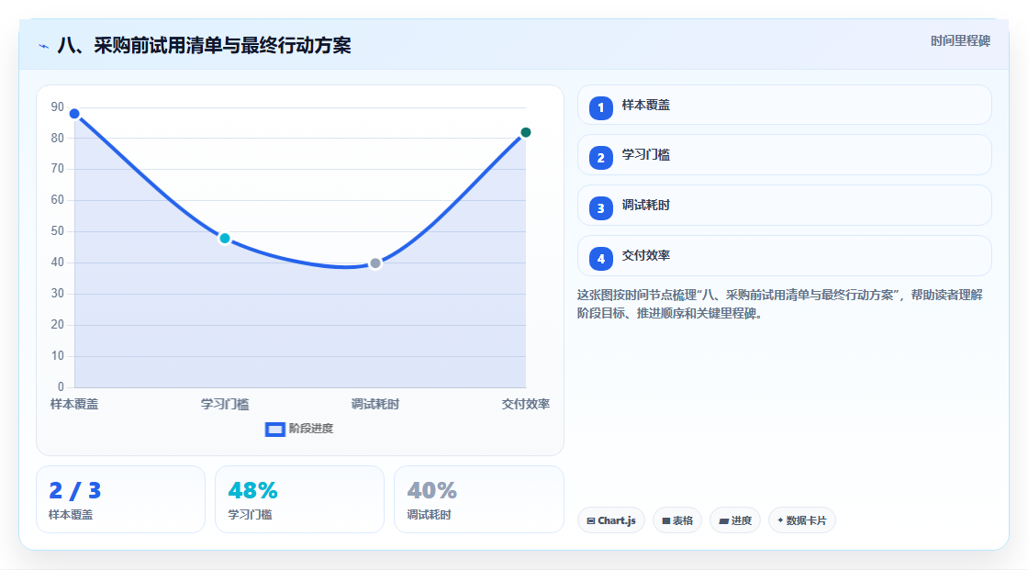The width and height of the screenshot is (1028, 570).
Task: Select the 样本覆盖 milestone row
Action: 784,105
